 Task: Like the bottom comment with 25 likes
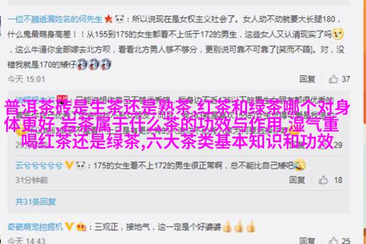(333, 240)
